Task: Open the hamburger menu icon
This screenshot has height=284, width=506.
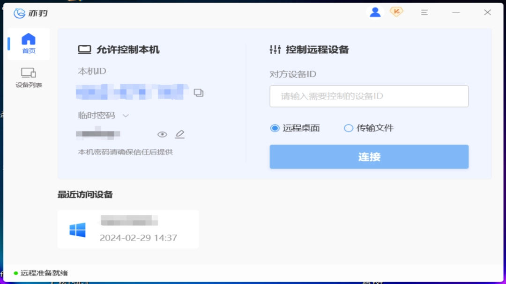Action: click(424, 12)
